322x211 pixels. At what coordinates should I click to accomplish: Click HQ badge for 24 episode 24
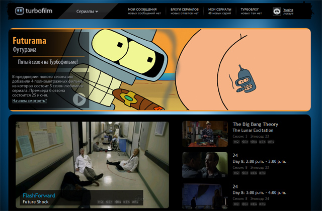pos(236,204)
